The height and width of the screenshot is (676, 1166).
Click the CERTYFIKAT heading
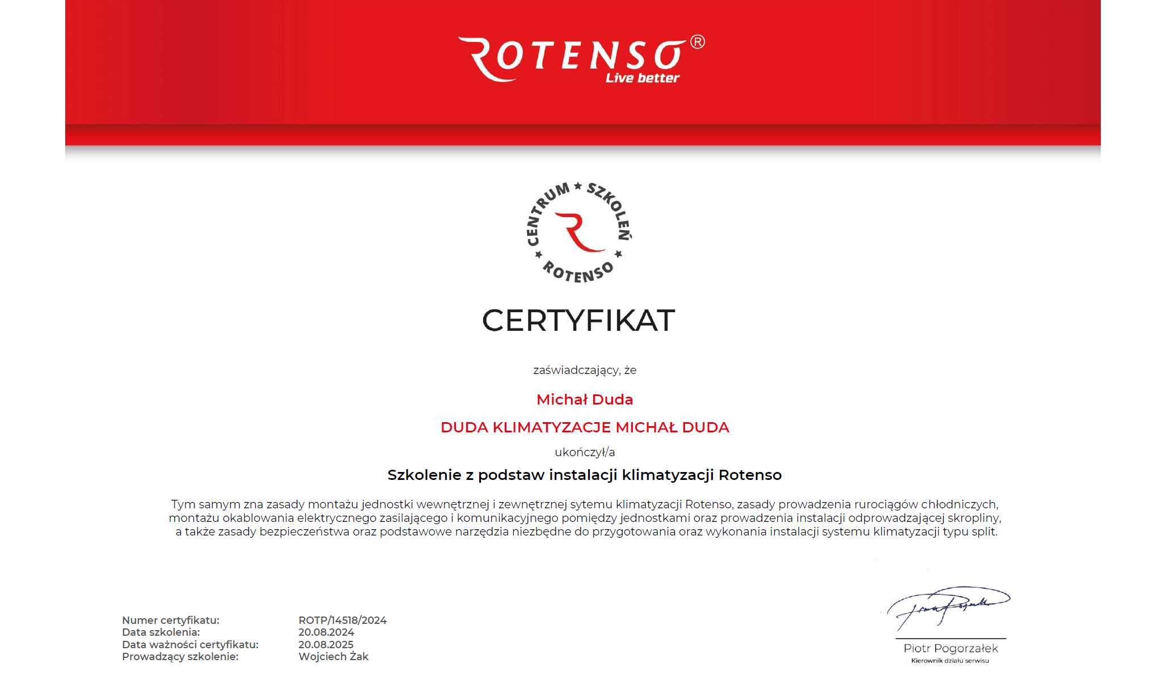(578, 320)
